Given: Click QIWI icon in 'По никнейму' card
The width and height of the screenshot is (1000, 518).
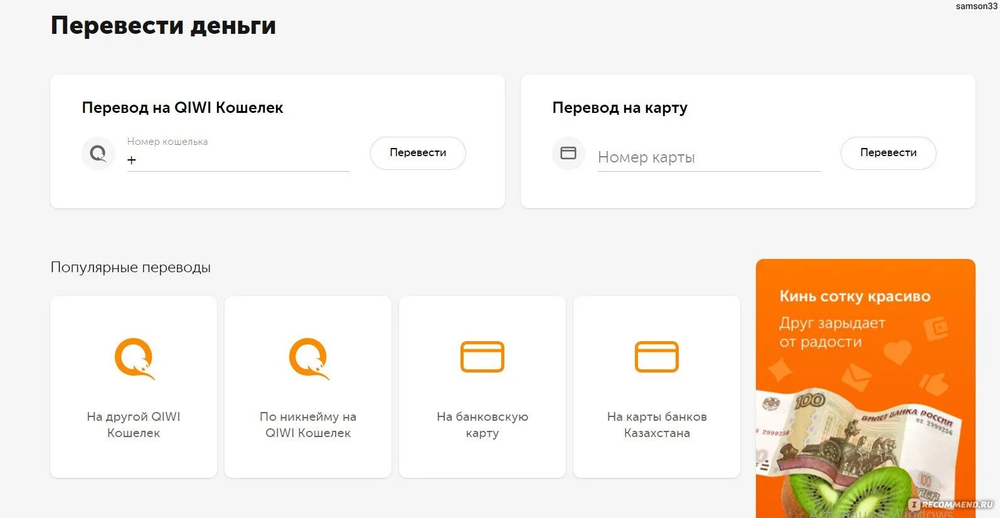Looking at the screenshot, I should pyautogui.click(x=309, y=359).
